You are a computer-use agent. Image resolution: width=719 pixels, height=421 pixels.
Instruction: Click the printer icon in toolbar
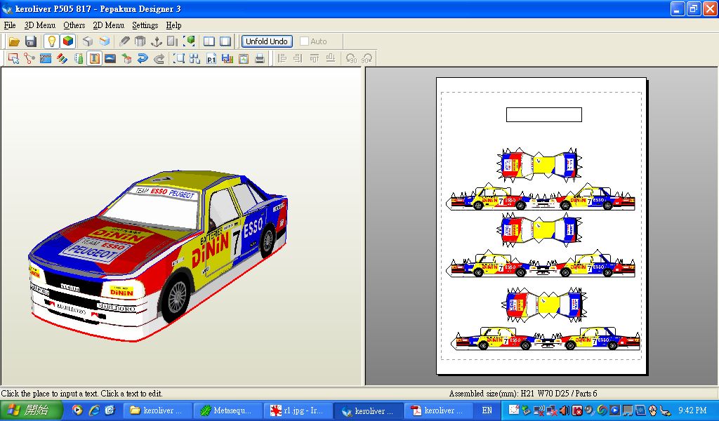coord(260,59)
